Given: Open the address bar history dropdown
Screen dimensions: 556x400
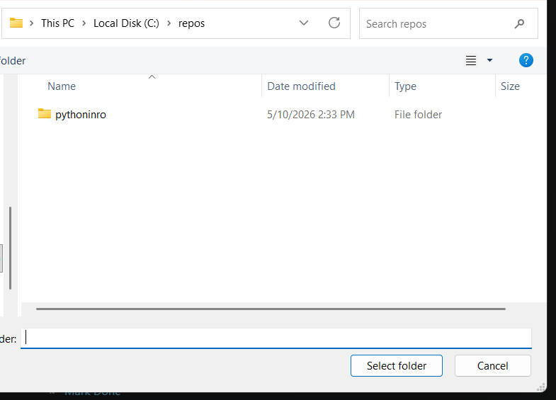Looking at the screenshot, I should [304, 23].
